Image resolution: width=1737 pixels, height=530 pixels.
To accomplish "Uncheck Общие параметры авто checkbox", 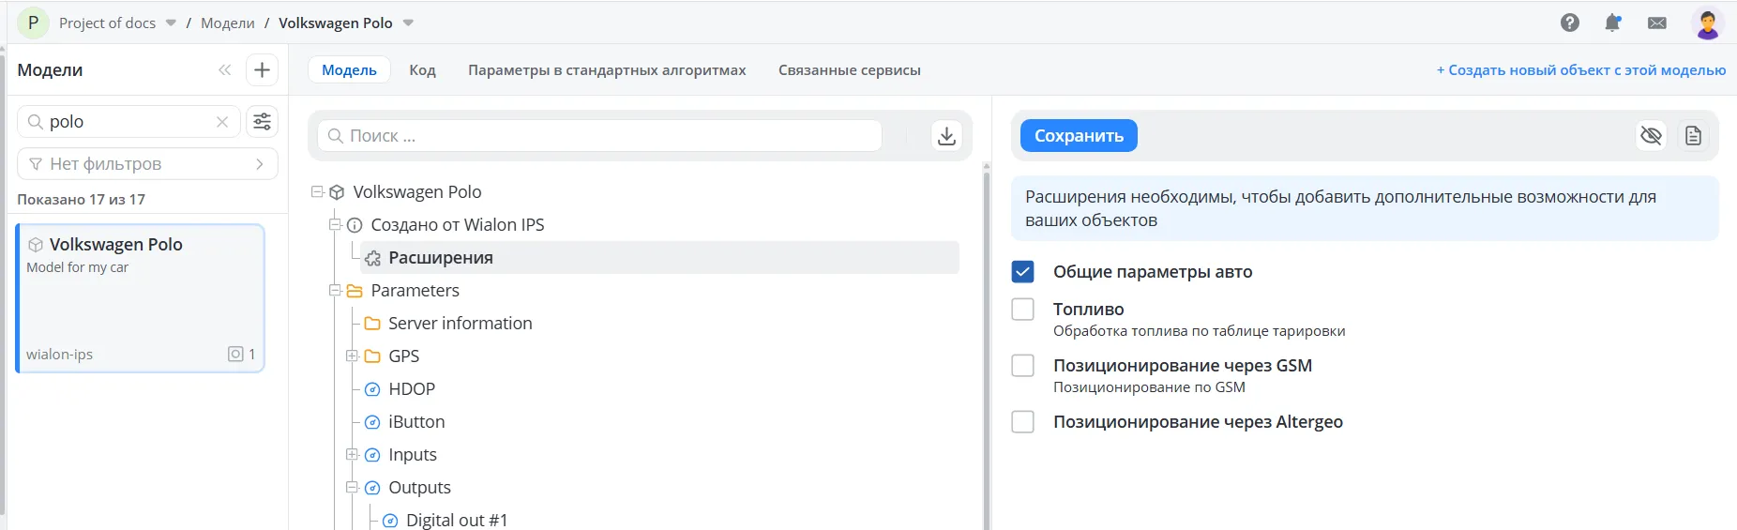I will 1022,272.
